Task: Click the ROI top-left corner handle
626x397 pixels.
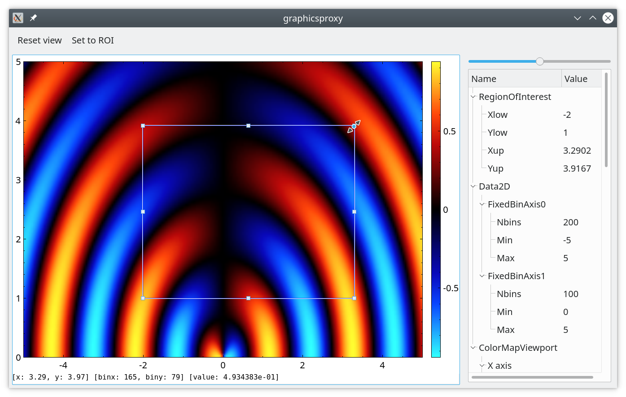Action: 143,126
